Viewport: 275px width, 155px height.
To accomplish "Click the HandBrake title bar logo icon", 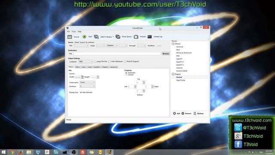I will 67,28.
